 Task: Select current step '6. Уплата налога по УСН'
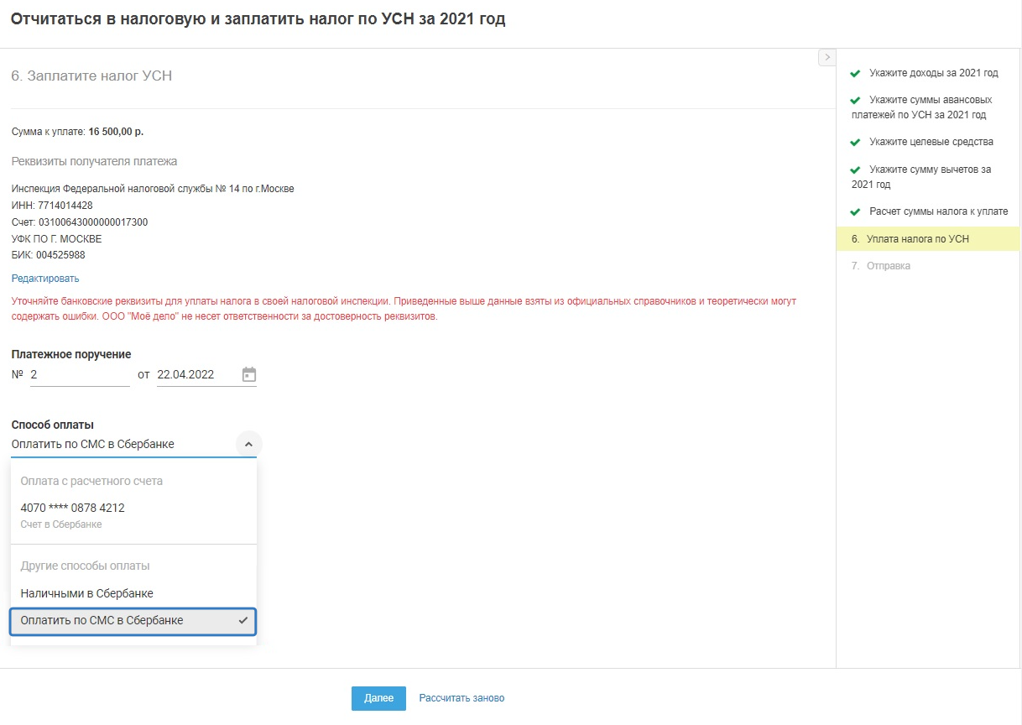coord(916,239)
